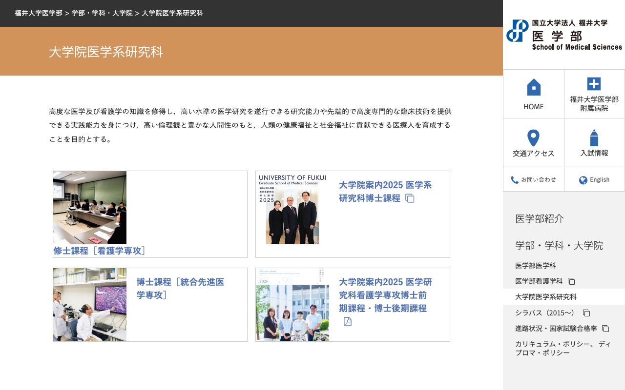Click the 入試情報 admissions icon
The width and height of the screenshot is (625, 390).
594,137
